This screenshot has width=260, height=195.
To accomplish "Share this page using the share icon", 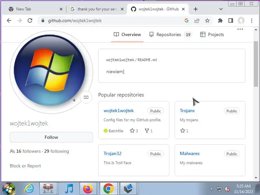I will (x=197, y=20).
